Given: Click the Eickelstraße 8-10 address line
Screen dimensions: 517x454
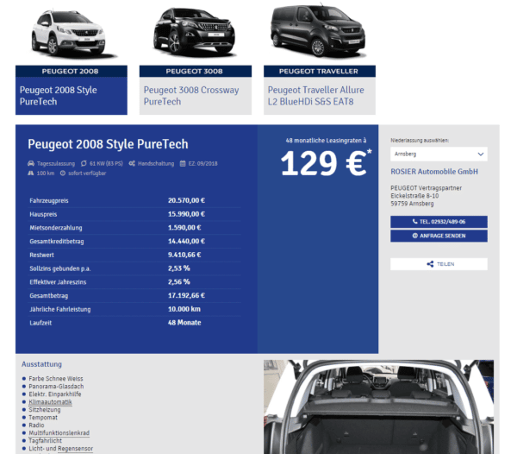Looking at the screenshot, I should point(414,196).
